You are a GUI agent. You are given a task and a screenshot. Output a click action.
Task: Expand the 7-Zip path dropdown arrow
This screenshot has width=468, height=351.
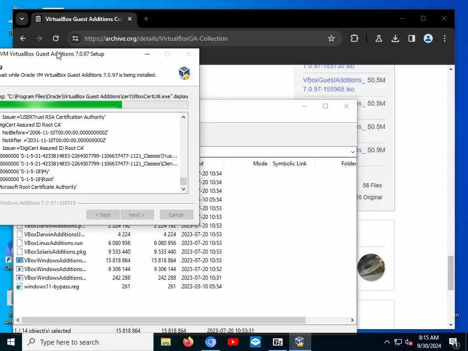tap(352, 152)
